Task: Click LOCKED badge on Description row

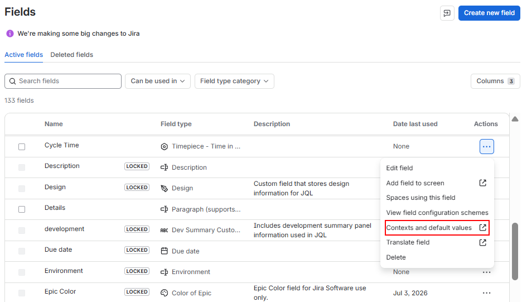Action: [137, 166]
